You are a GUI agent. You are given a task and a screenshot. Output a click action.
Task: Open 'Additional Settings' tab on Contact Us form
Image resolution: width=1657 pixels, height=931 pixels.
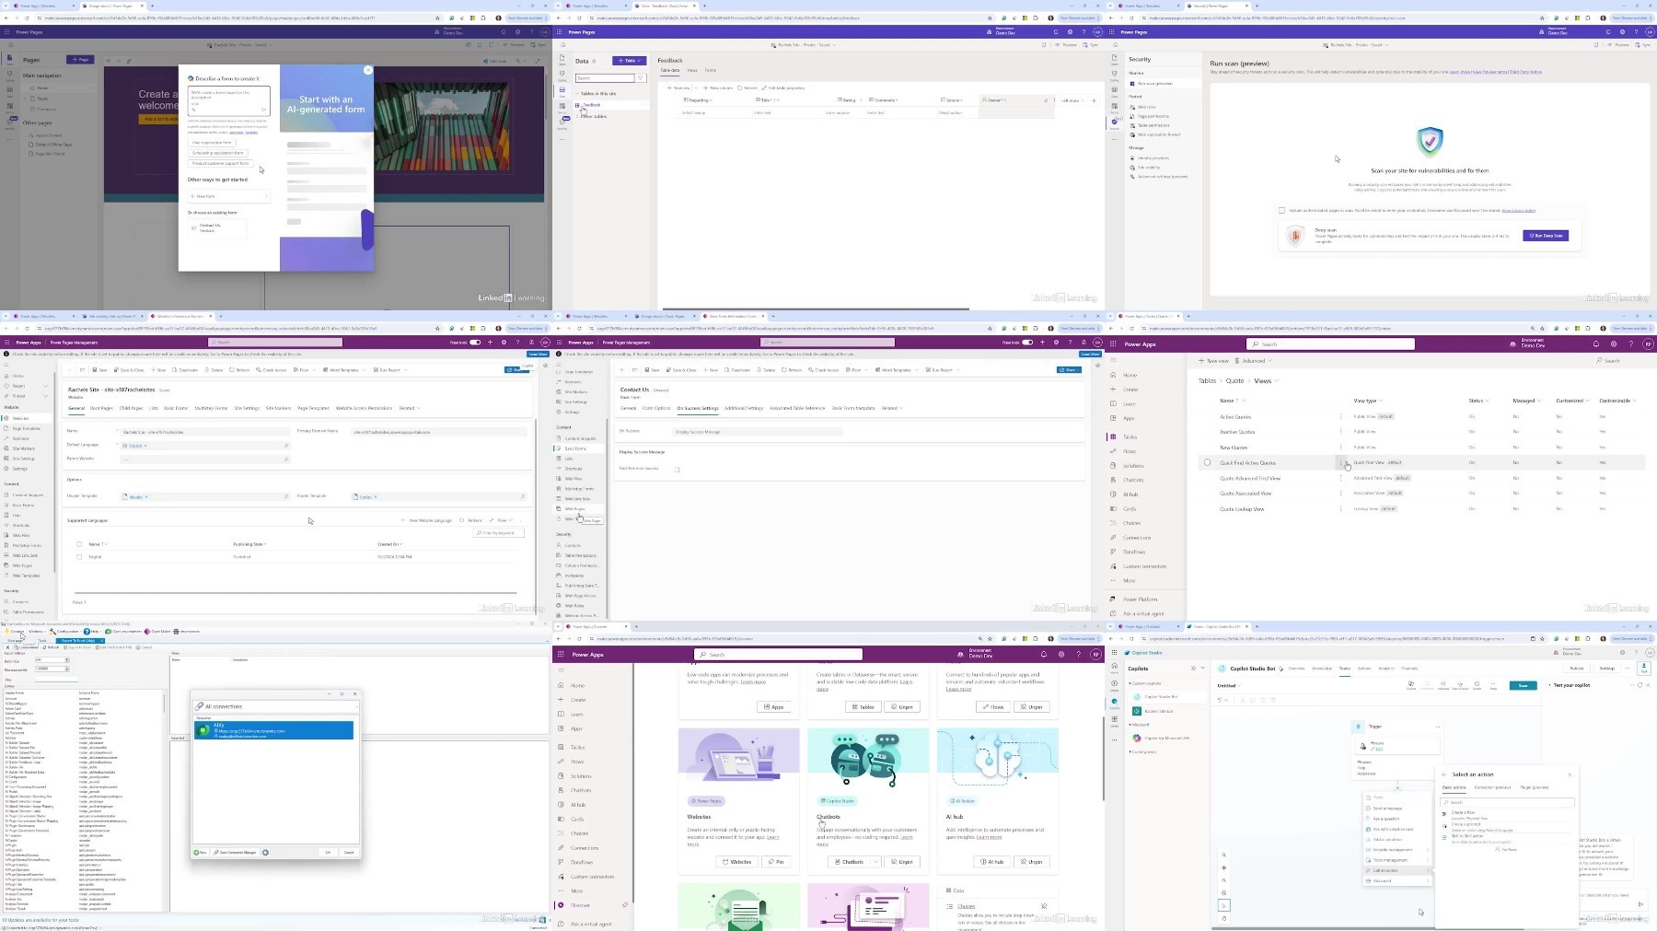744,408
